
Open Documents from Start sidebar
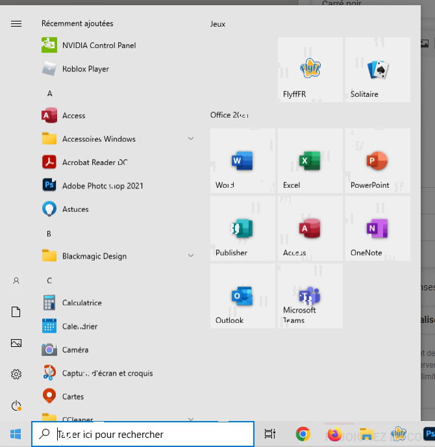[x=16, y=312]
